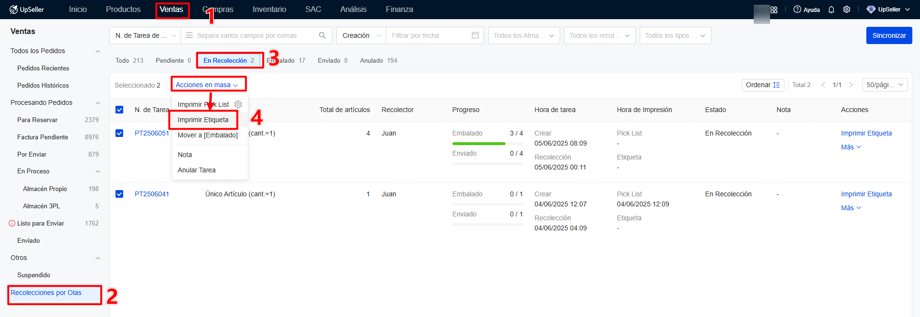The image size is (920, 317).
Task: Click the Sincronizar button
Action: pyautogui.click(x=889, y=35)
